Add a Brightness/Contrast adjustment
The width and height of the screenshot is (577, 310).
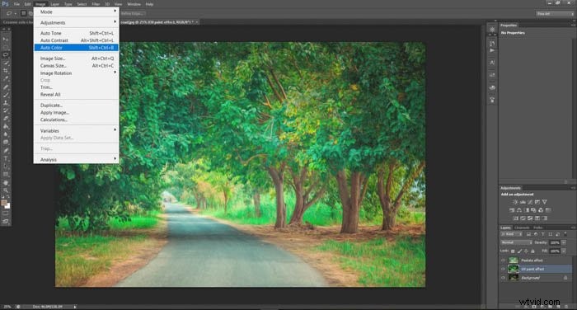[515, 202]
